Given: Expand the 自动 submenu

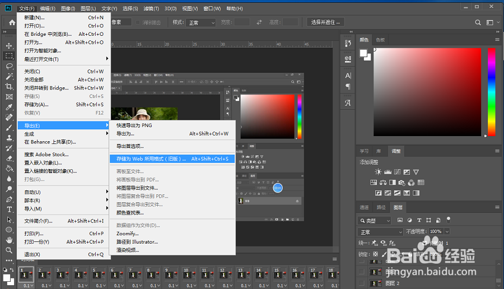Looking at the screenshot, I should [x=64, y=192].
